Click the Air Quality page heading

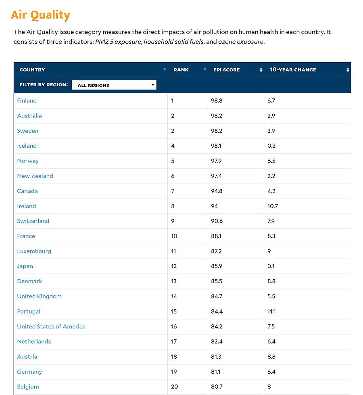[x=40, y=15]
